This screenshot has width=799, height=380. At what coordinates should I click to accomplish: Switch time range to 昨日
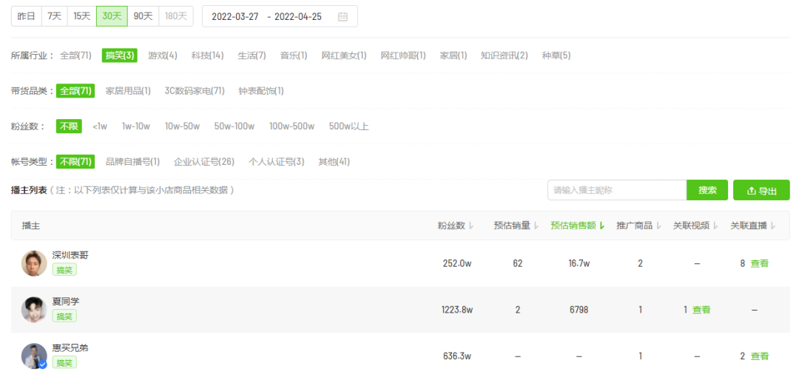(26, 16)
